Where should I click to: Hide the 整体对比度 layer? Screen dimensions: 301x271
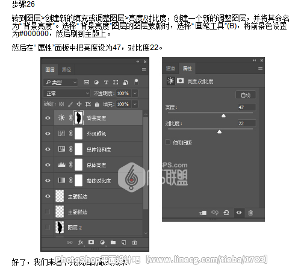click(48, 181)
